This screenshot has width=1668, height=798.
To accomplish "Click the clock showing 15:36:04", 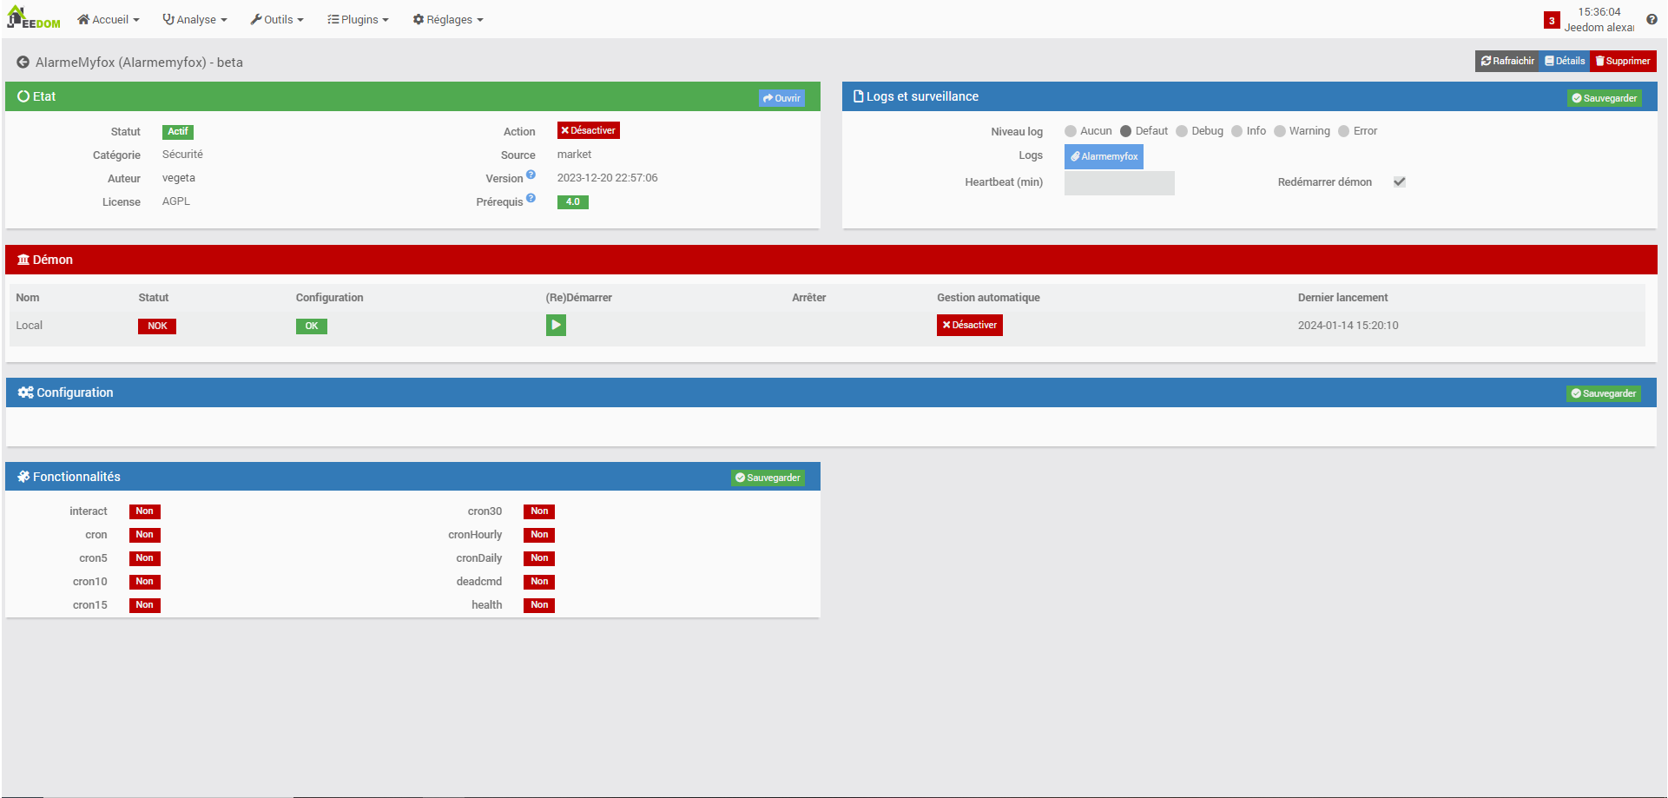I will pyautogui.click(x=1599, y=12).
